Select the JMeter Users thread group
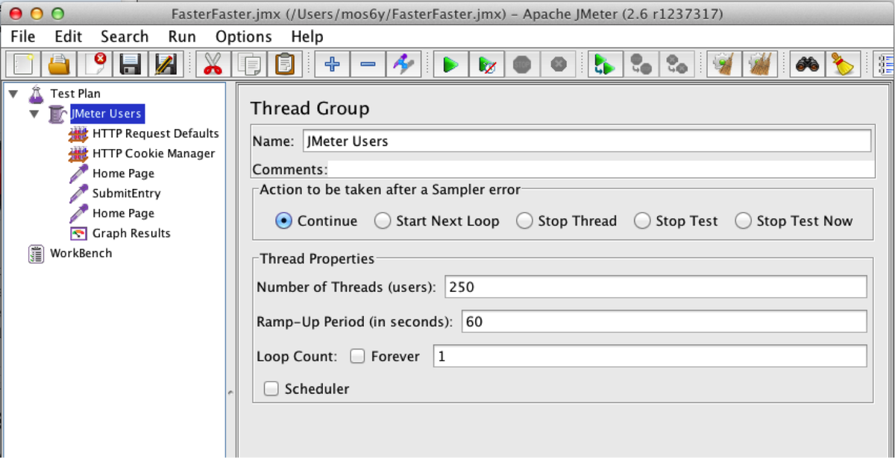The width and height of the screenshot is (895, 458). click(x=106, y=114)
